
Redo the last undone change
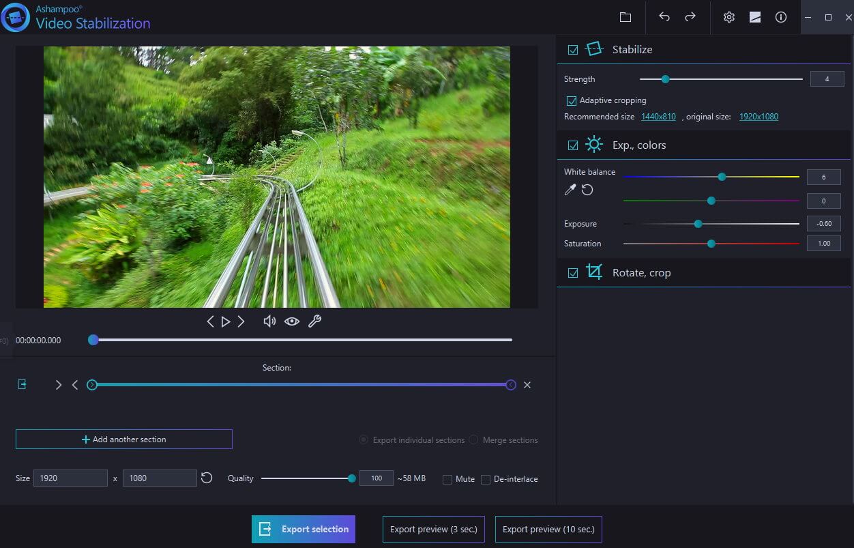click(x=690, y=17)
